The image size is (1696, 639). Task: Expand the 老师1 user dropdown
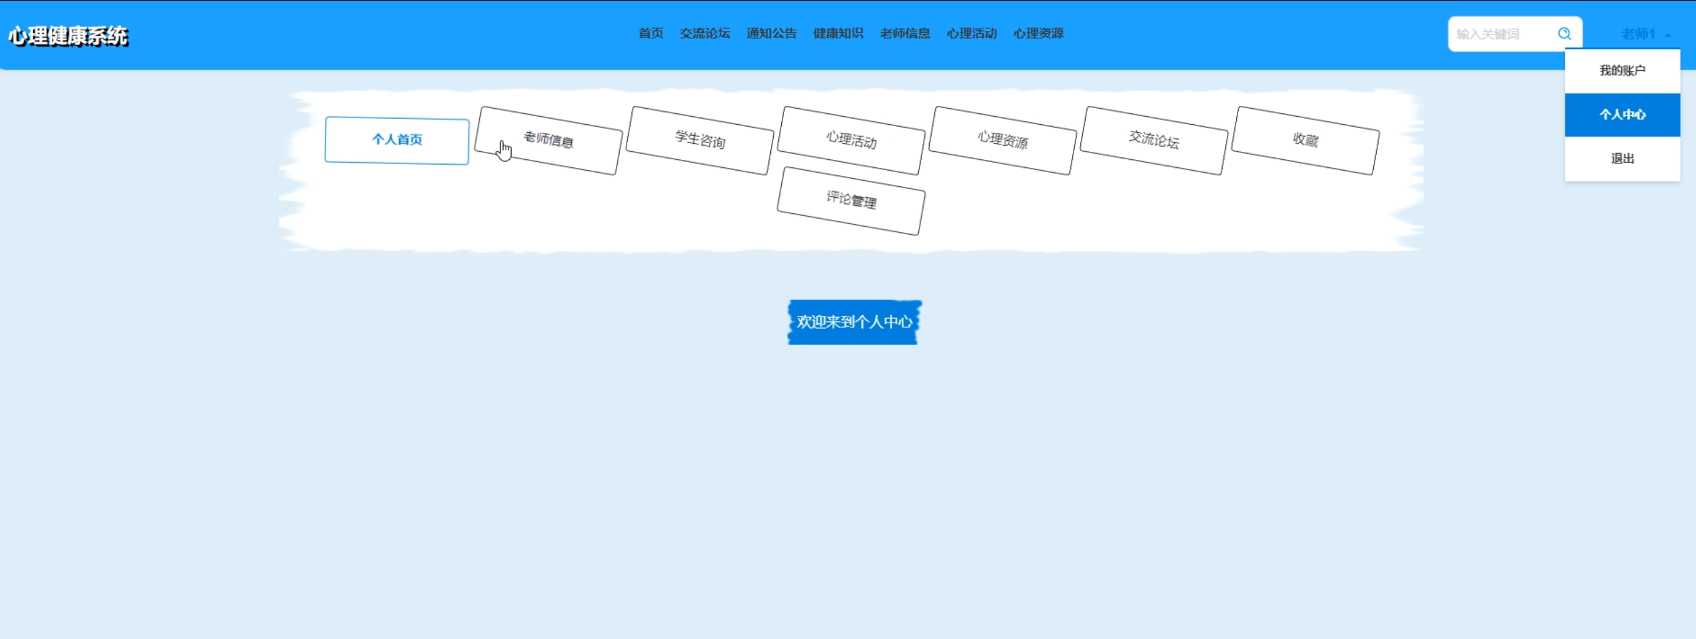(x=1645, y=34)
